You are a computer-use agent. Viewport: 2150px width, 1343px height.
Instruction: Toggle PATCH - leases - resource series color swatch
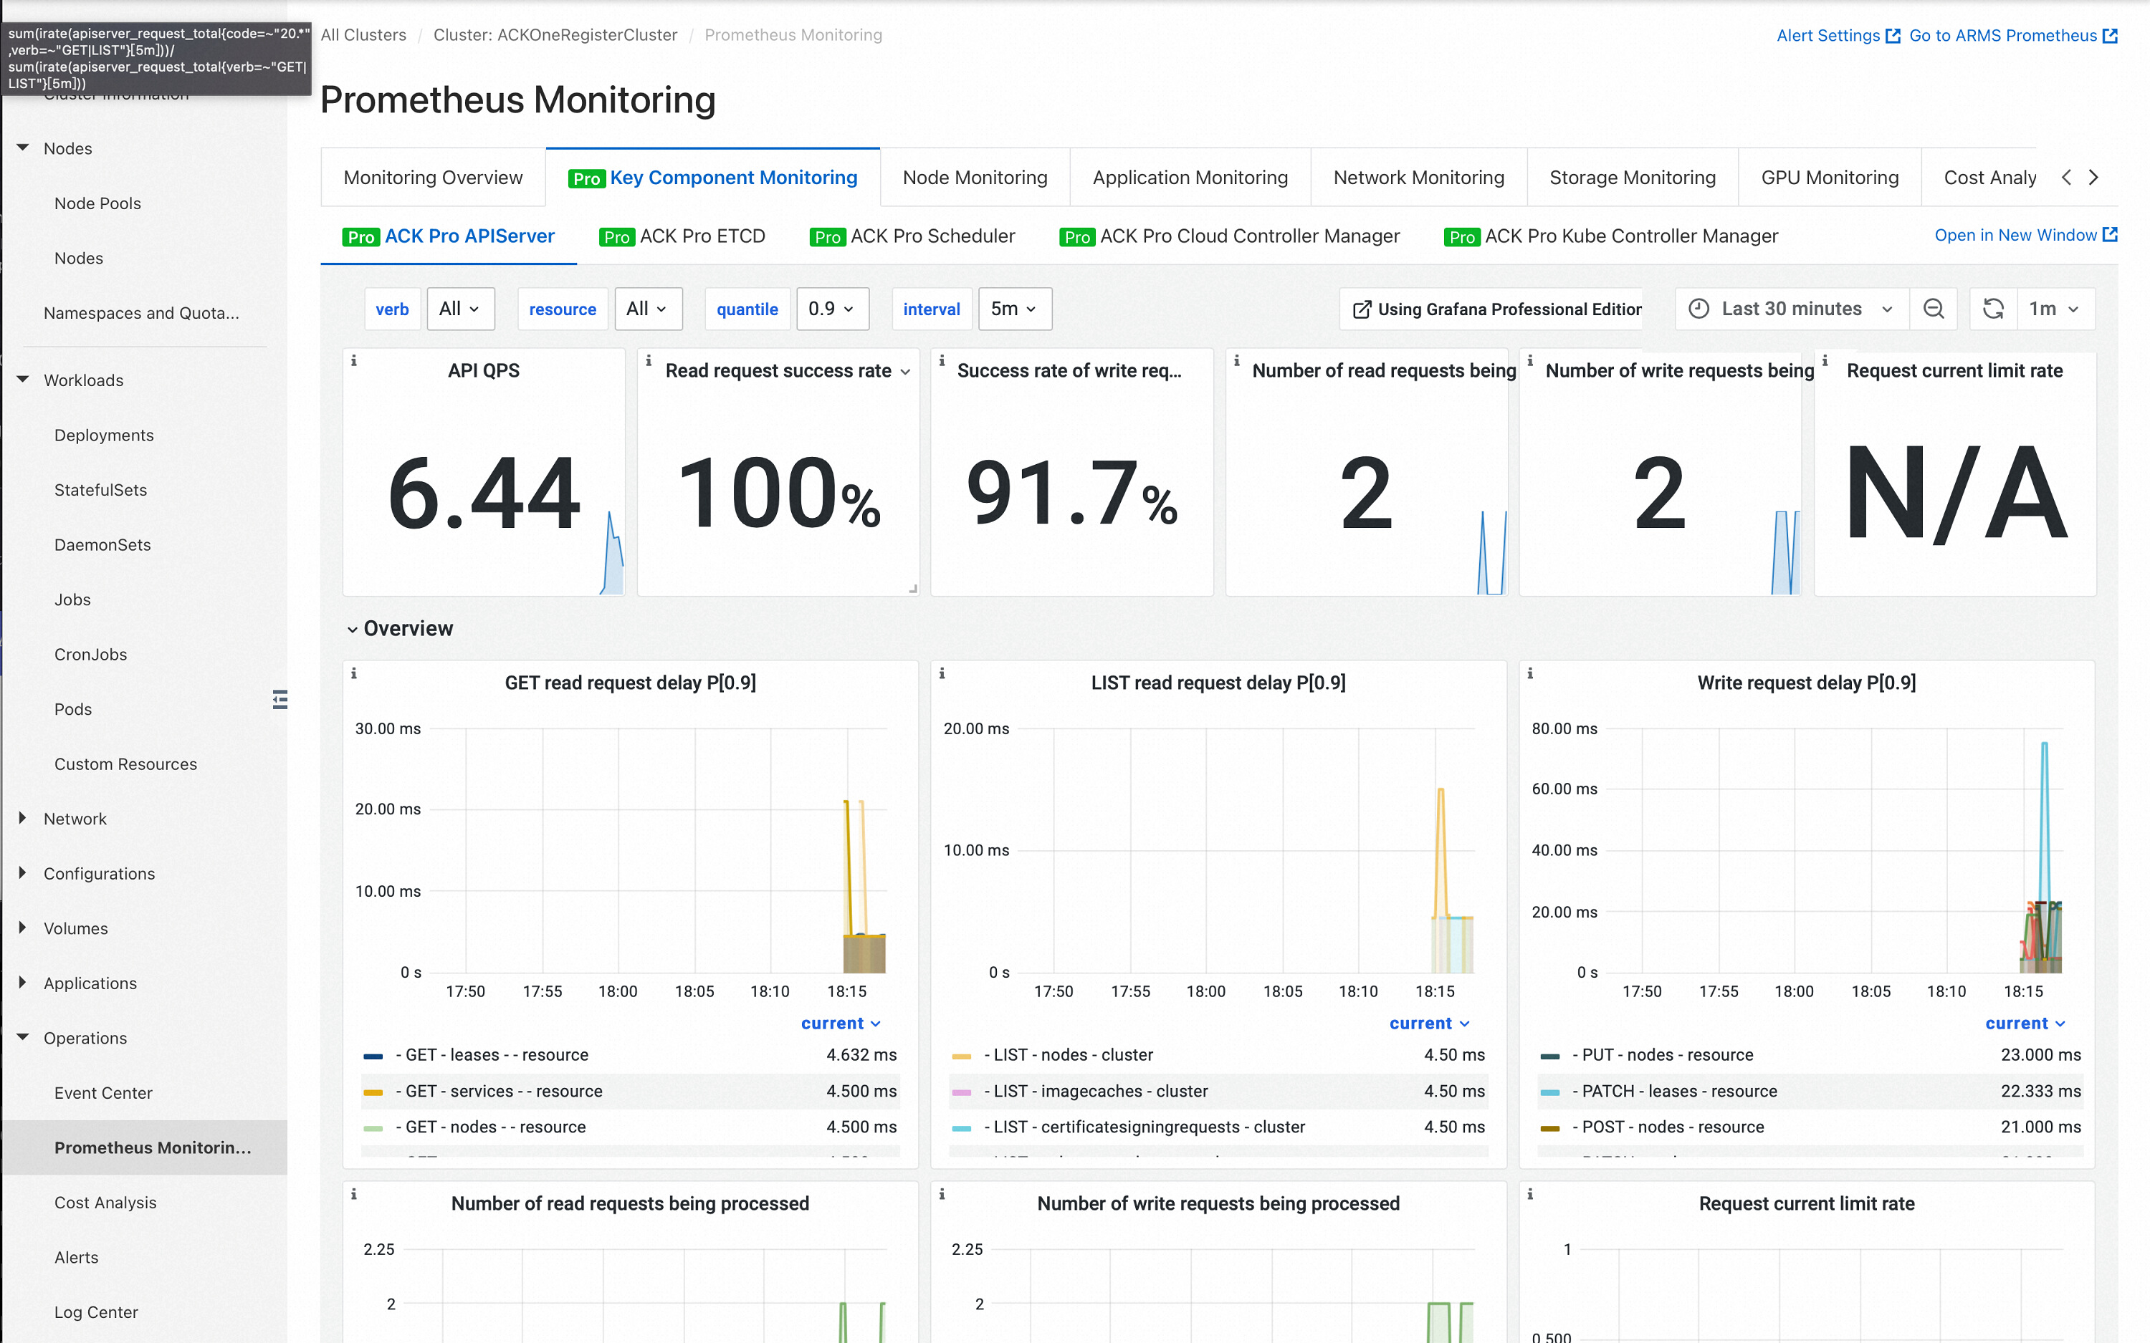[1549, 1092]
